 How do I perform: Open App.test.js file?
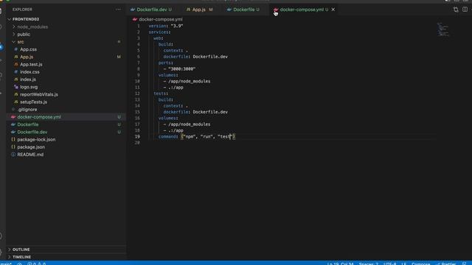(x=31, y=64)
